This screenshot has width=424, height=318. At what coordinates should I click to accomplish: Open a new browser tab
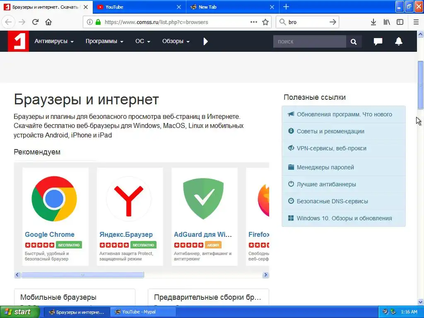(286, 7)
